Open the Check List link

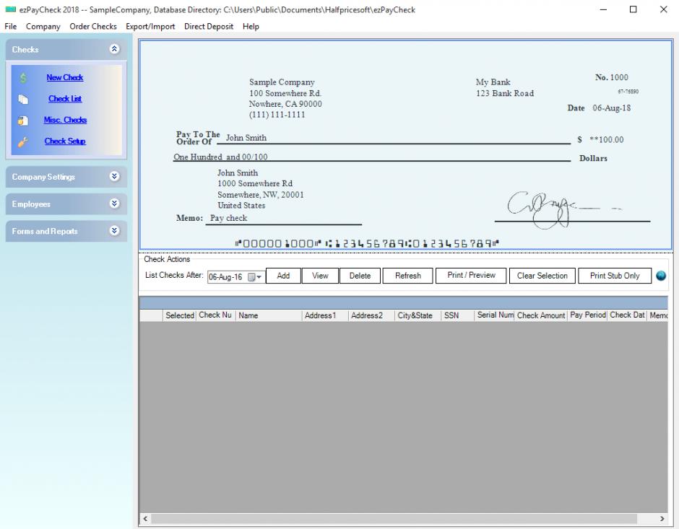tap(65, 99)
